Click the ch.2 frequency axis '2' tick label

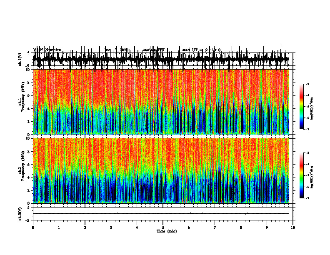[29, 190]
